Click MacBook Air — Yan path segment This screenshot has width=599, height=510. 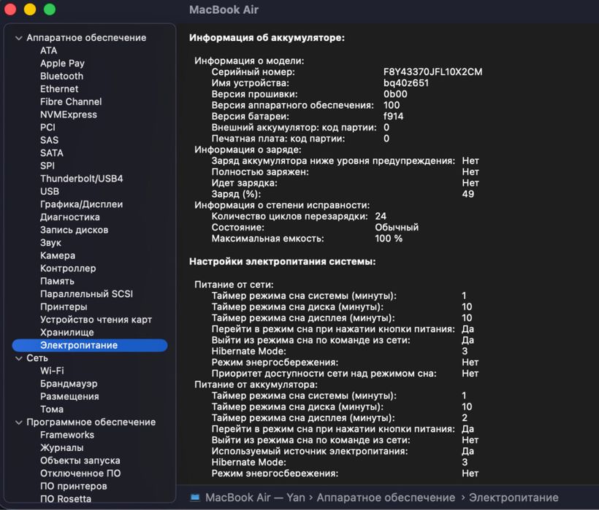pyautogui.click(x=256, y=498)
